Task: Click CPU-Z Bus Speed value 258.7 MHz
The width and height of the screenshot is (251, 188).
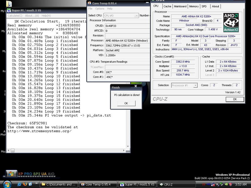Action: [183, 70]
